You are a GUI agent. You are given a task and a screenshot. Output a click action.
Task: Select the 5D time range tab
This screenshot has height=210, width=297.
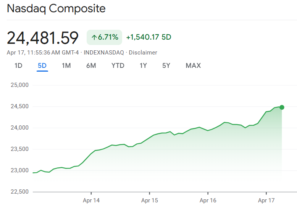(42, 66)
